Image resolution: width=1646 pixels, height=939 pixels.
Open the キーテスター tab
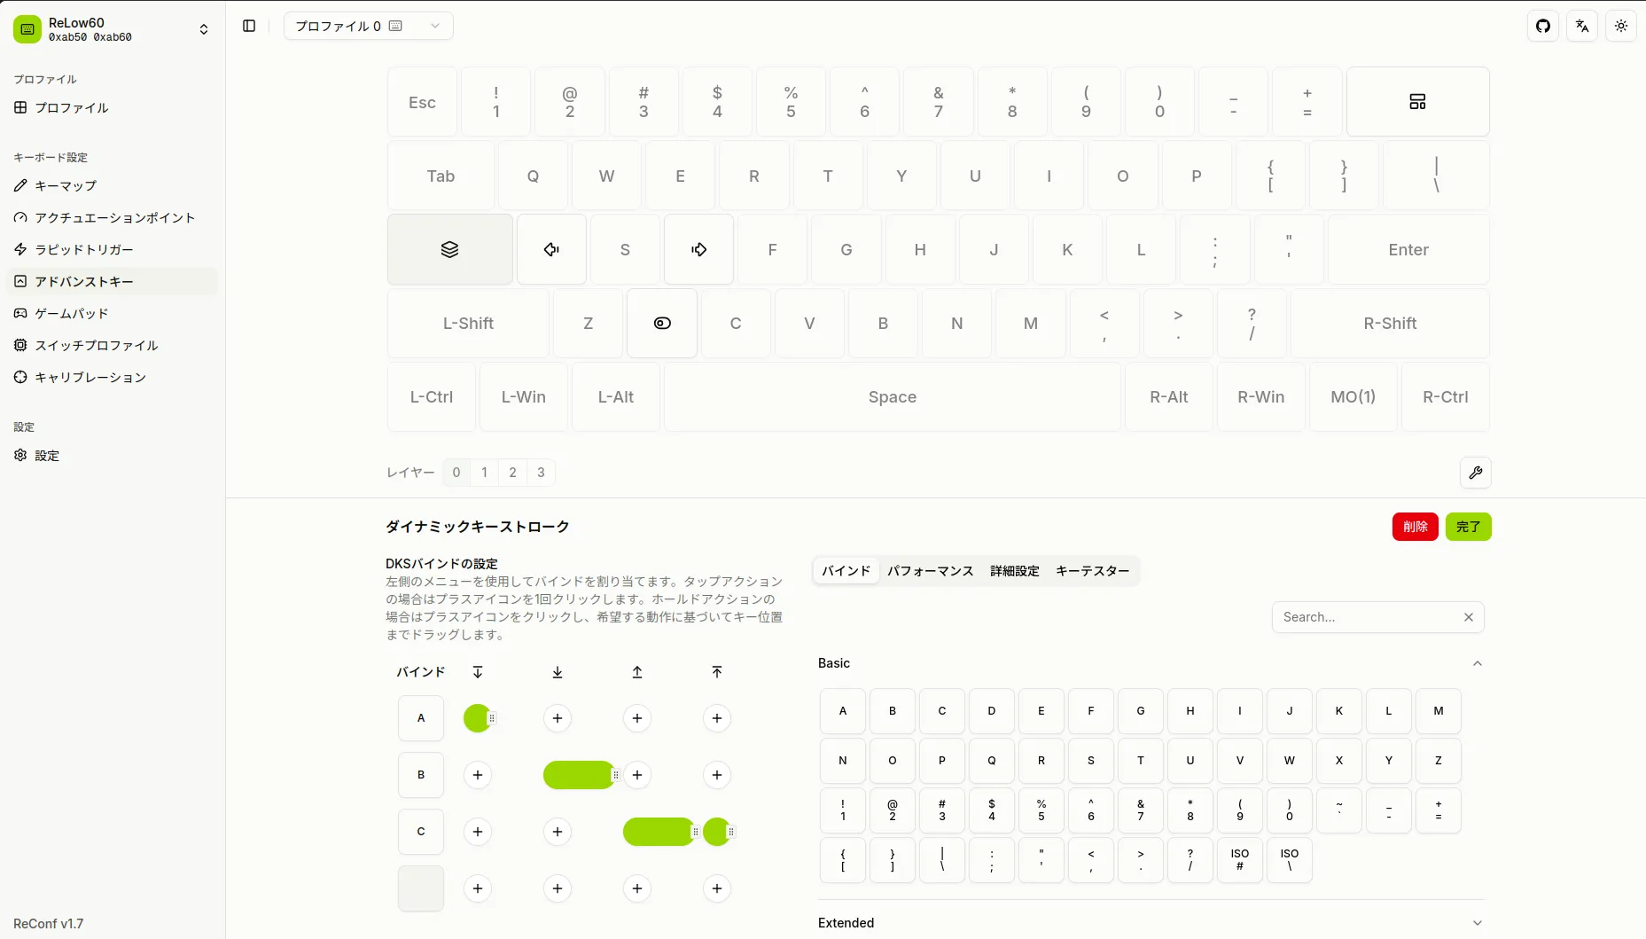tap(1092, 571)
